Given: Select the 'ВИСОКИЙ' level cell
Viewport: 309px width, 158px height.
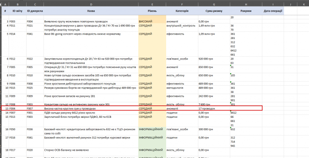Looking at the screenshot, I should [152, 21].
